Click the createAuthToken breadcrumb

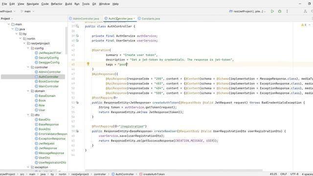152,174
